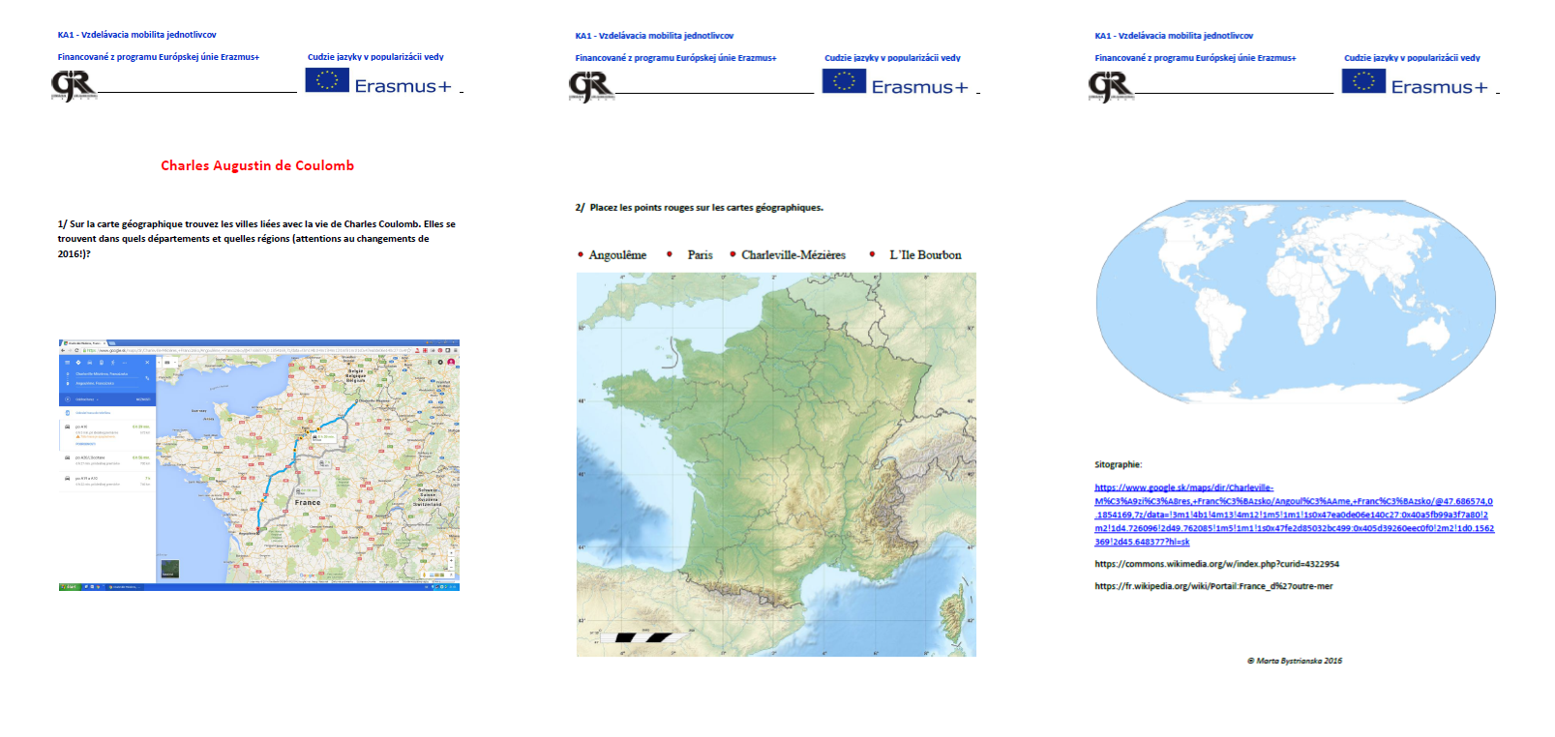Image resolution: width=1555 pixels, height=737 pixels.
Task: Select the label 'Charleville-Mézières'
Action: coord(793,255)
